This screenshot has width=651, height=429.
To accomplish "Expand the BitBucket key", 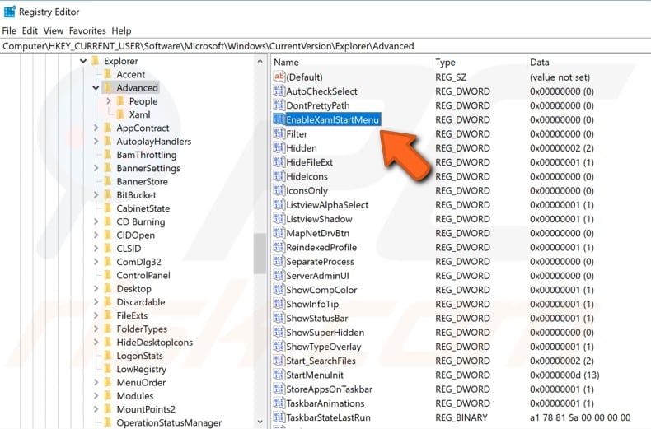I will pyautogui.click(x=96, y=194).
